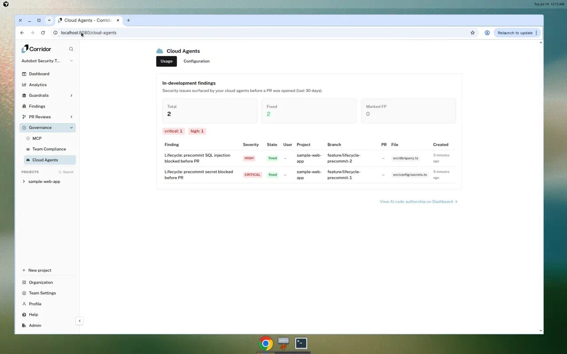Open the Organization page
This screenshot has height=354, width=567.
point(47,282)
